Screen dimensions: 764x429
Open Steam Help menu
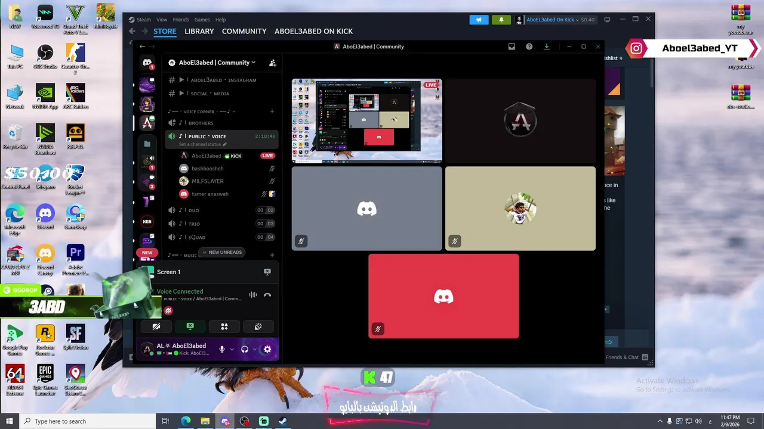point(221,20)
